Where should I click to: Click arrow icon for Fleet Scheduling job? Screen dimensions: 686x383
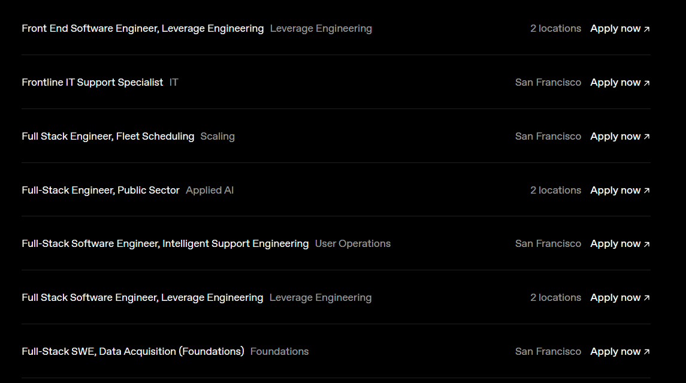[646, 137]
